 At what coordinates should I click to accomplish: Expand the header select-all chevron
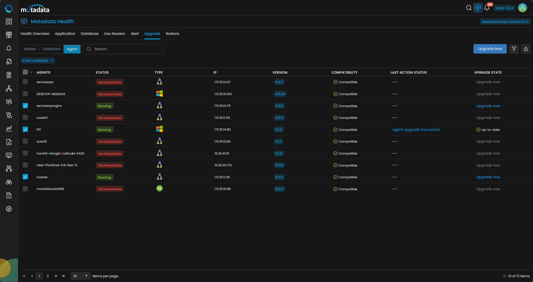[31, 72]
